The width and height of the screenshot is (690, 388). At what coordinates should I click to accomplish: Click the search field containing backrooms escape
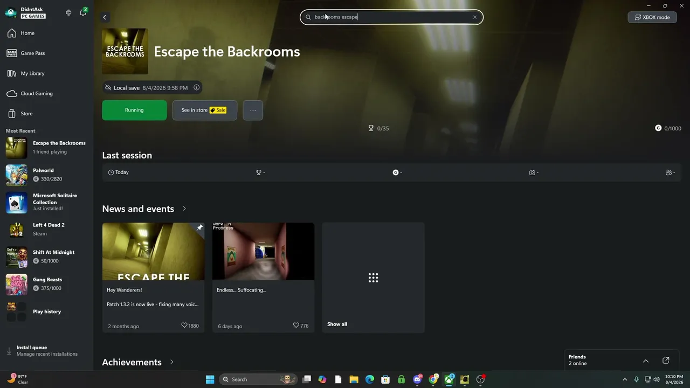tap(391, 17)
